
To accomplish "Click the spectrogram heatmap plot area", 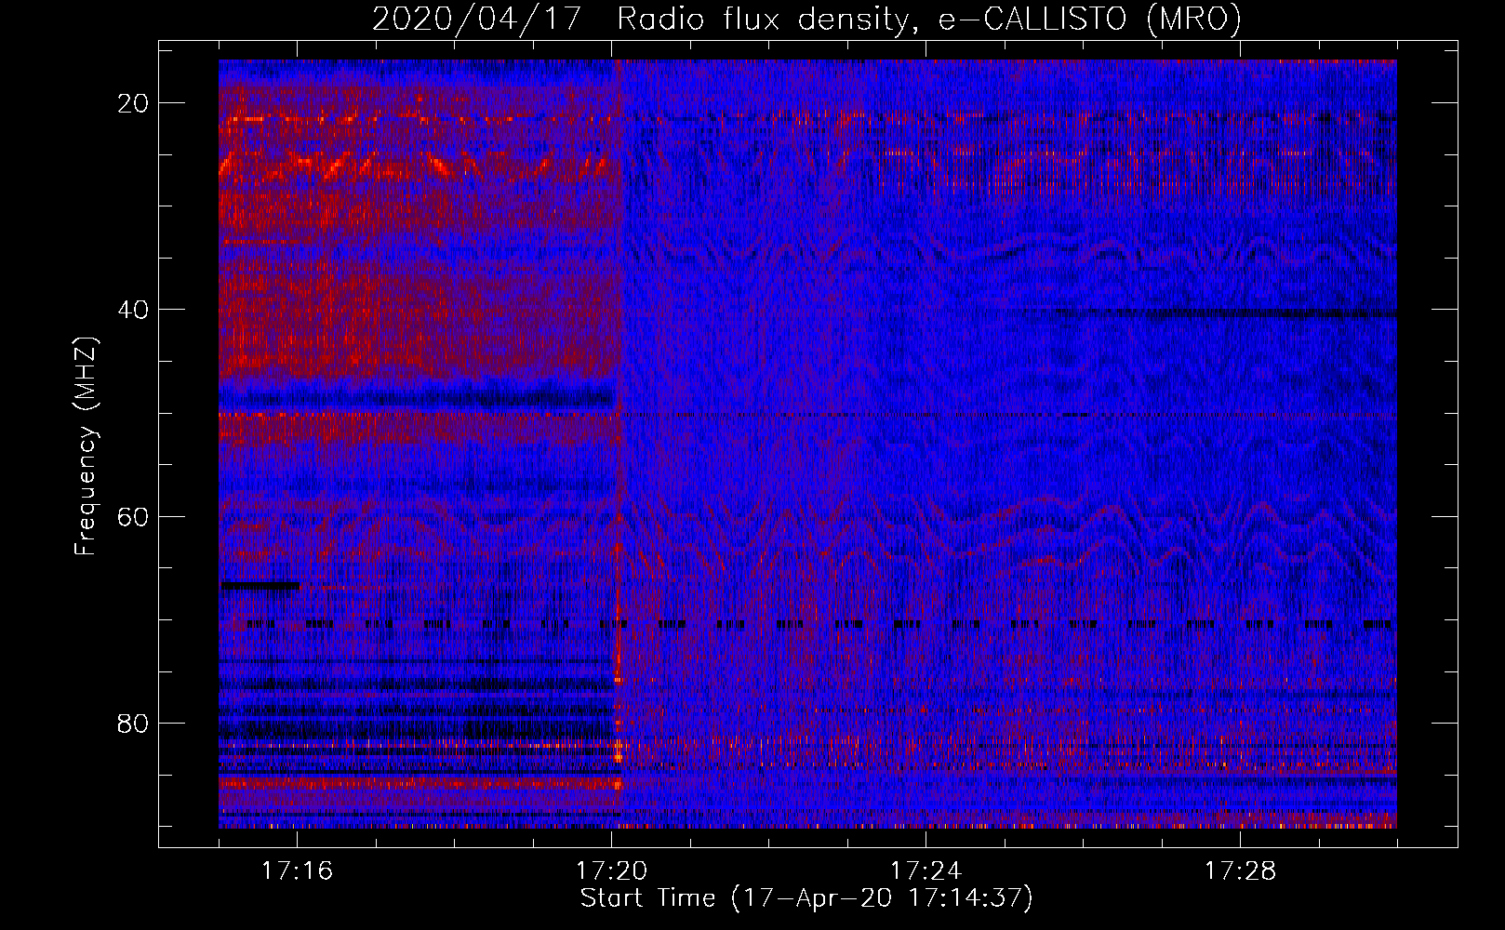I will coord(807,444).
